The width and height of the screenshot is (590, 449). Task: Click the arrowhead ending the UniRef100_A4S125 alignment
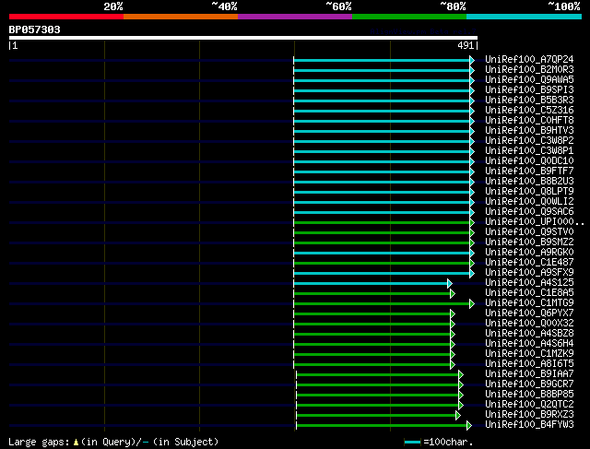[450, 283]
